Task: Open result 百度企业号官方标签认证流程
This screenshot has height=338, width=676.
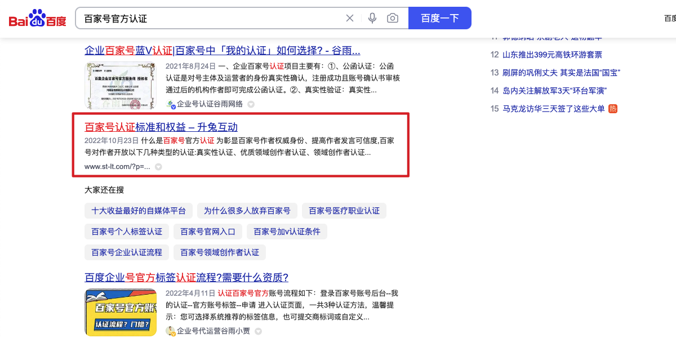Action: tap(186, 277)
